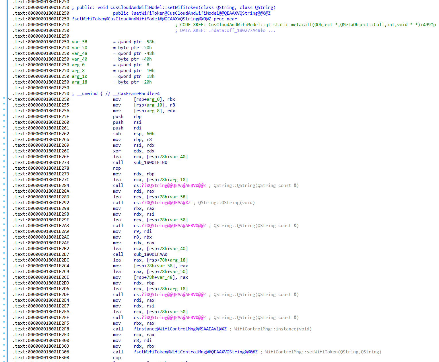Click setWifiToken@WifiControlMng call operand
The height and width of the screenshot is (362, 439).
click(x=195, y=352)
